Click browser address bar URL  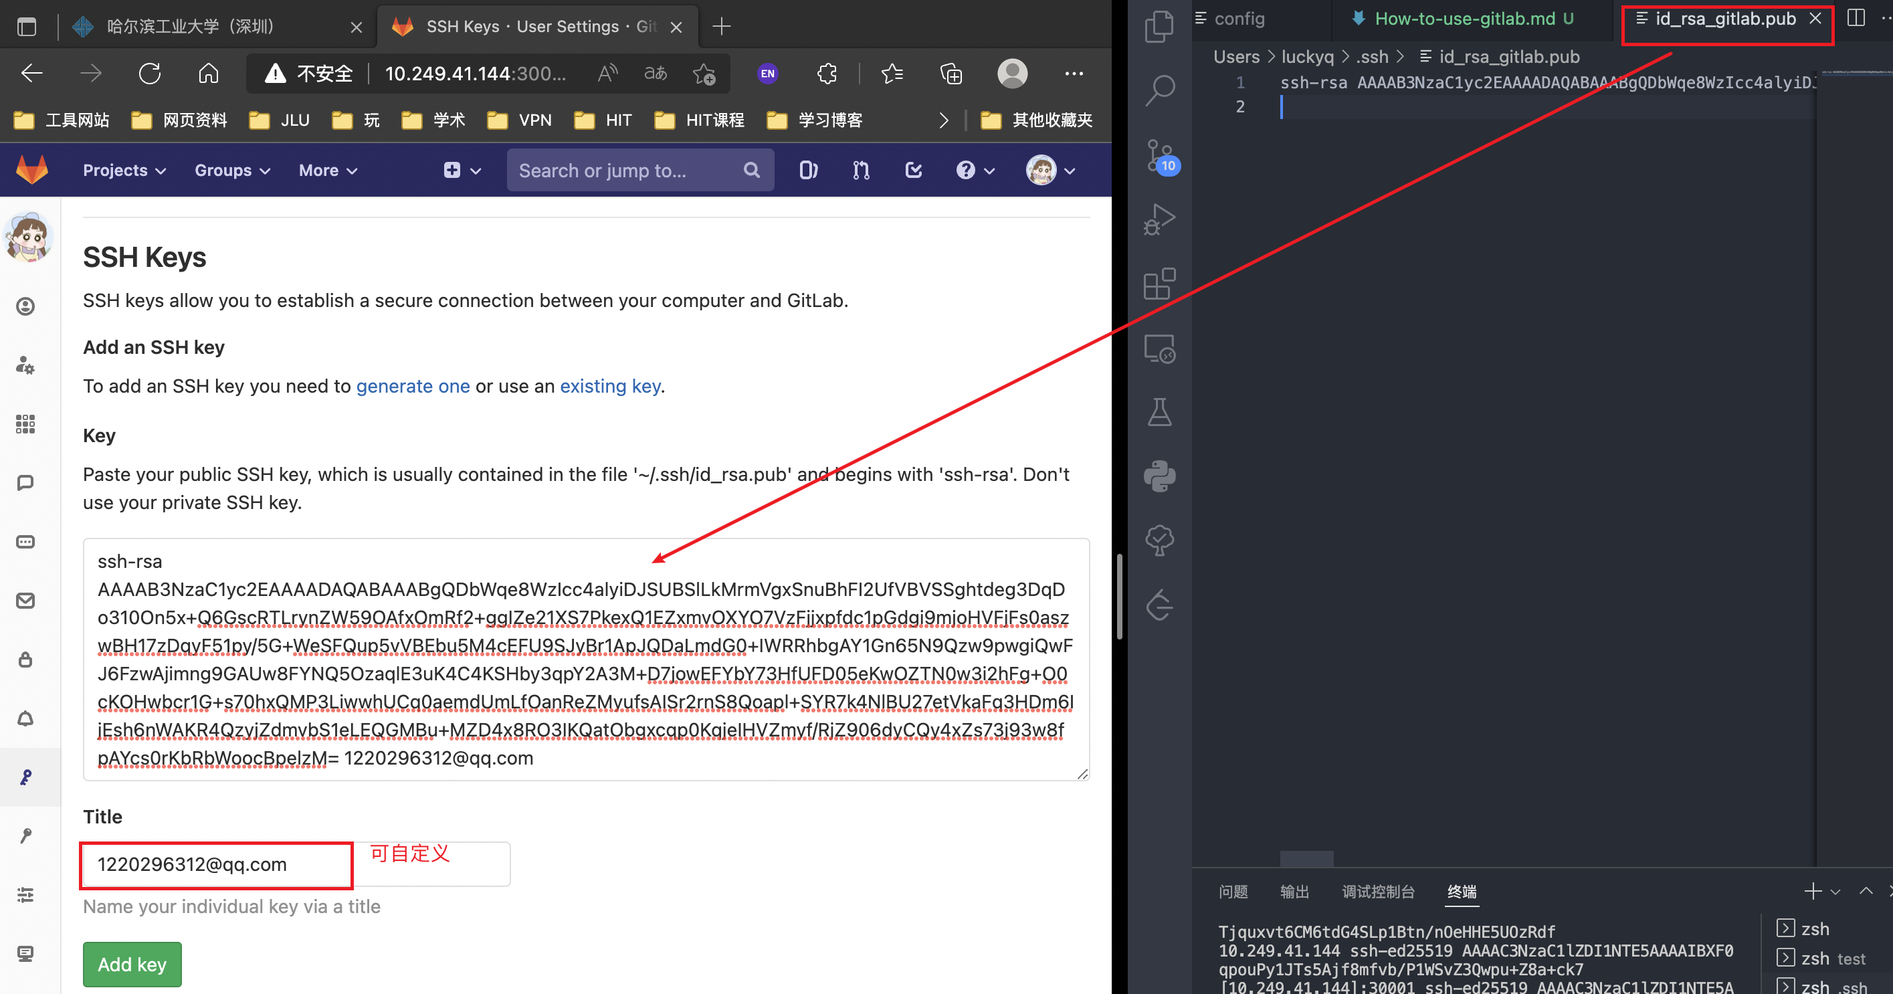coord(476,74)
